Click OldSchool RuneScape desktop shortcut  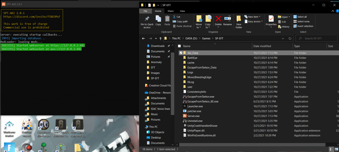44,128
